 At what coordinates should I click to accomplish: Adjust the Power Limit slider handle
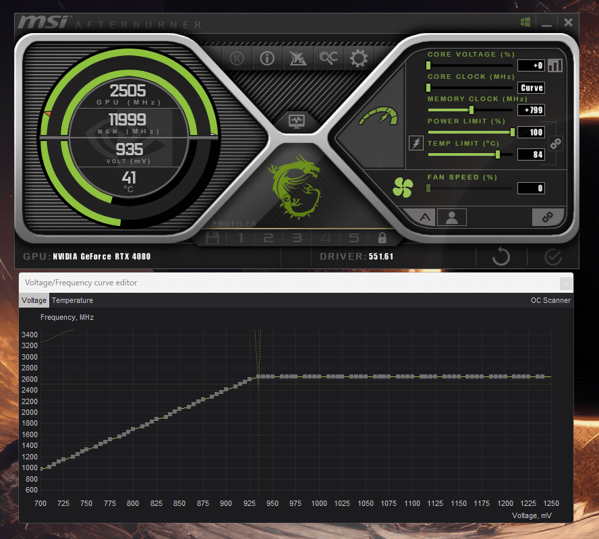pos(512,132)
